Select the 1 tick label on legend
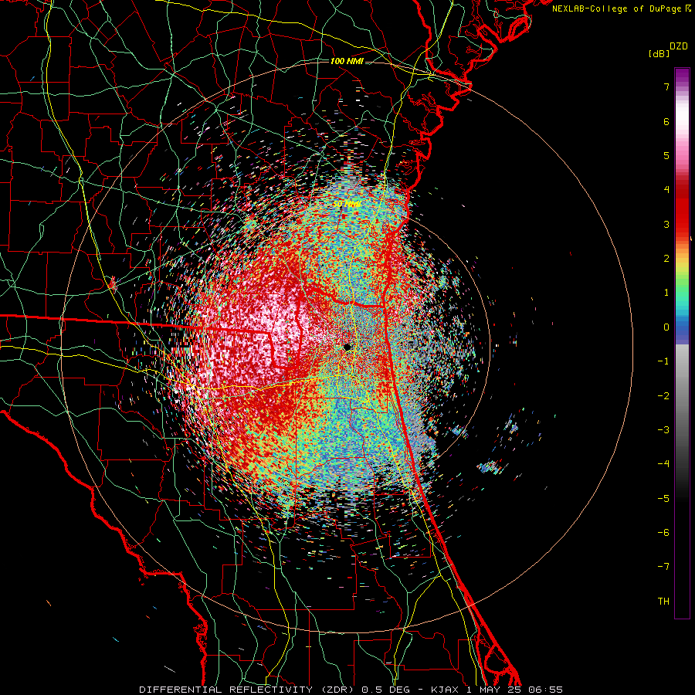This screenshot has width=695, height=695. [666, 293]
